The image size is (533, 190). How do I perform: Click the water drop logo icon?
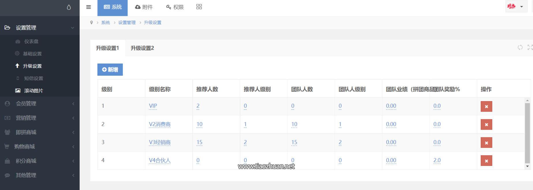click(69, 7)
